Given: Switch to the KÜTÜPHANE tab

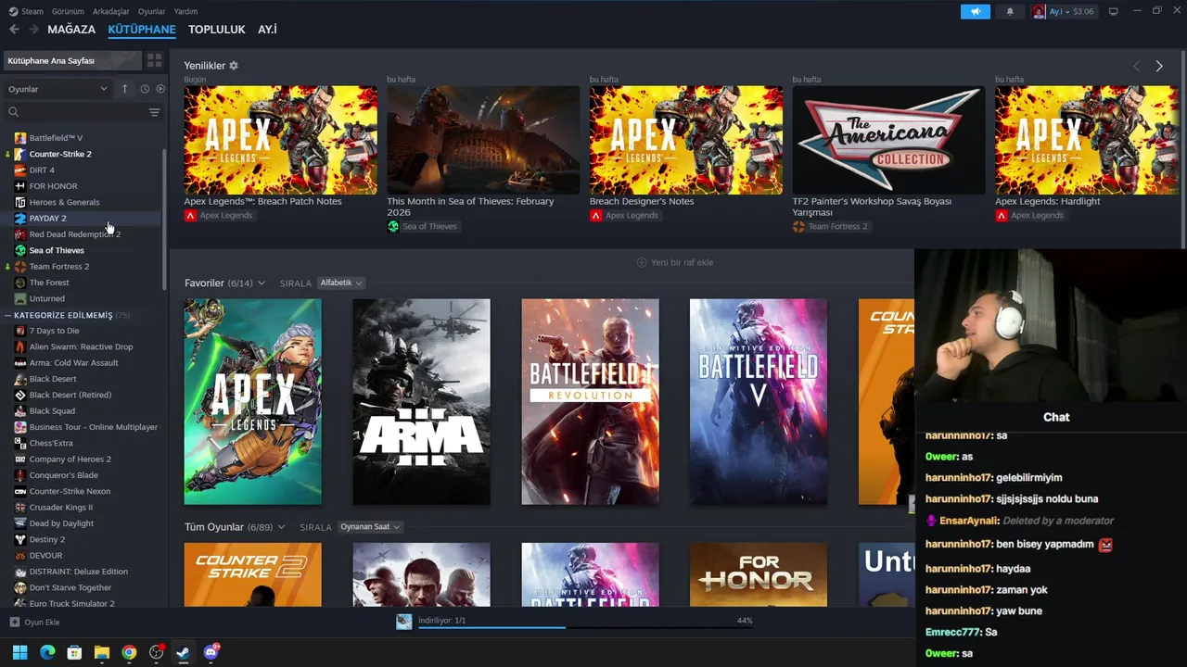Looking at the screenshot, I should [142, 30].
